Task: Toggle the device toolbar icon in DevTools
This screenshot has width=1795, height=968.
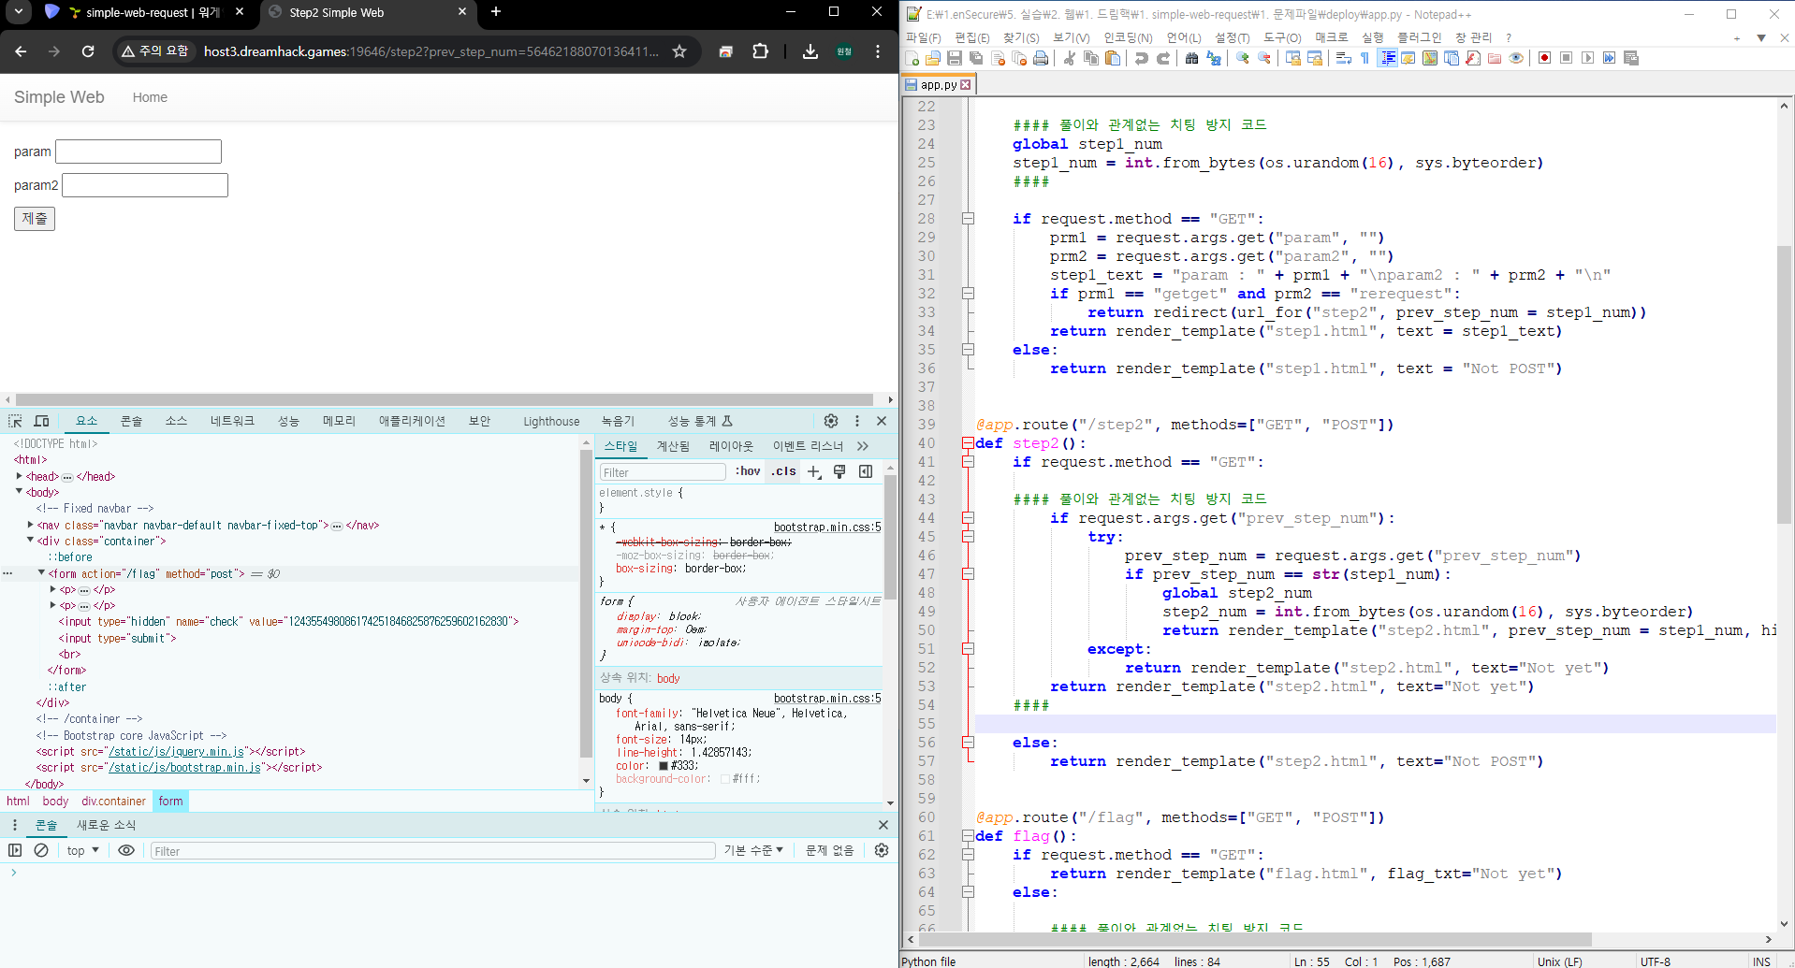Action: pyautogui.click(x=41, y=421)
